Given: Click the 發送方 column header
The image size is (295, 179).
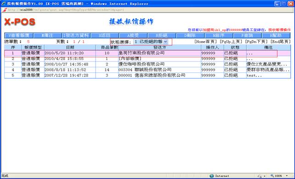Looking at the screenshot, I should click(x=160, y=48).
